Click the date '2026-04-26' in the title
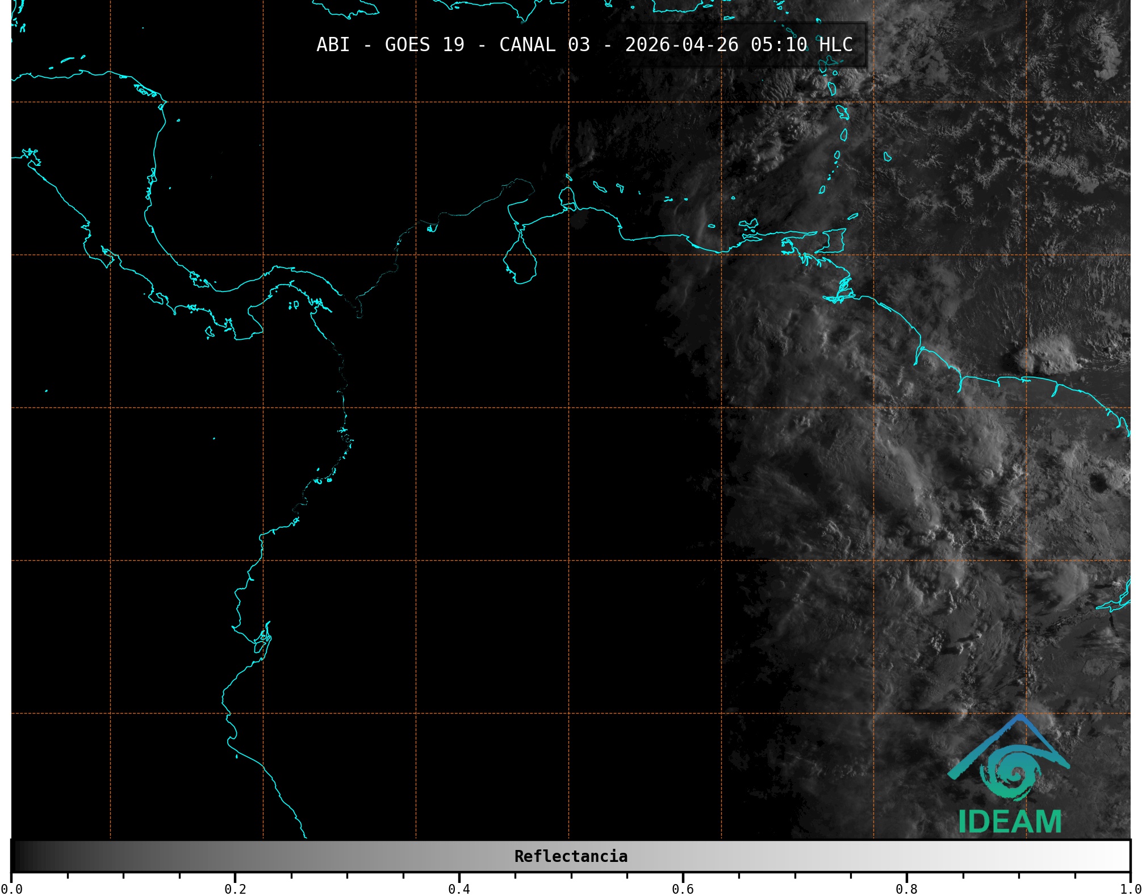Viewport: 1142px width, 896px height. coord(681,45)
